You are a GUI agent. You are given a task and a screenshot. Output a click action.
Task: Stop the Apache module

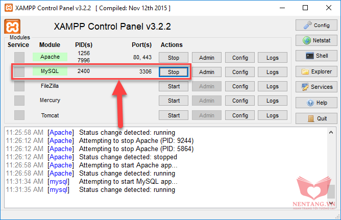[174, 58]
